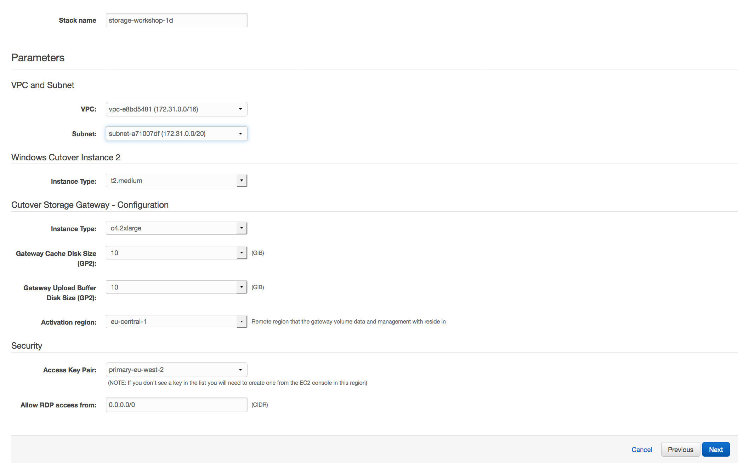Click the Cancel link

pyautogui.click(x=642, y=450)
